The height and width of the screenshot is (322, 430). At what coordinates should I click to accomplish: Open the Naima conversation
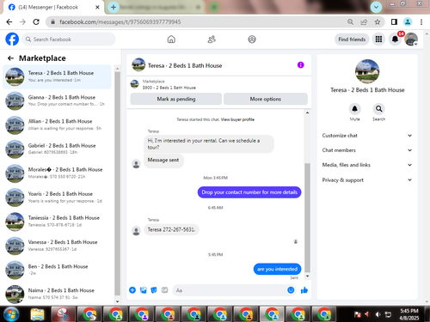57,294
